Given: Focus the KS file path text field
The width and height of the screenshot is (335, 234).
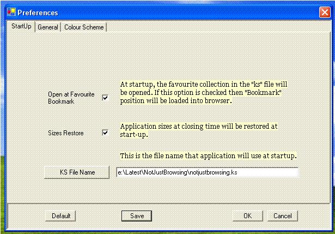Looking at the screenshot, I should [x=207, y=172].
